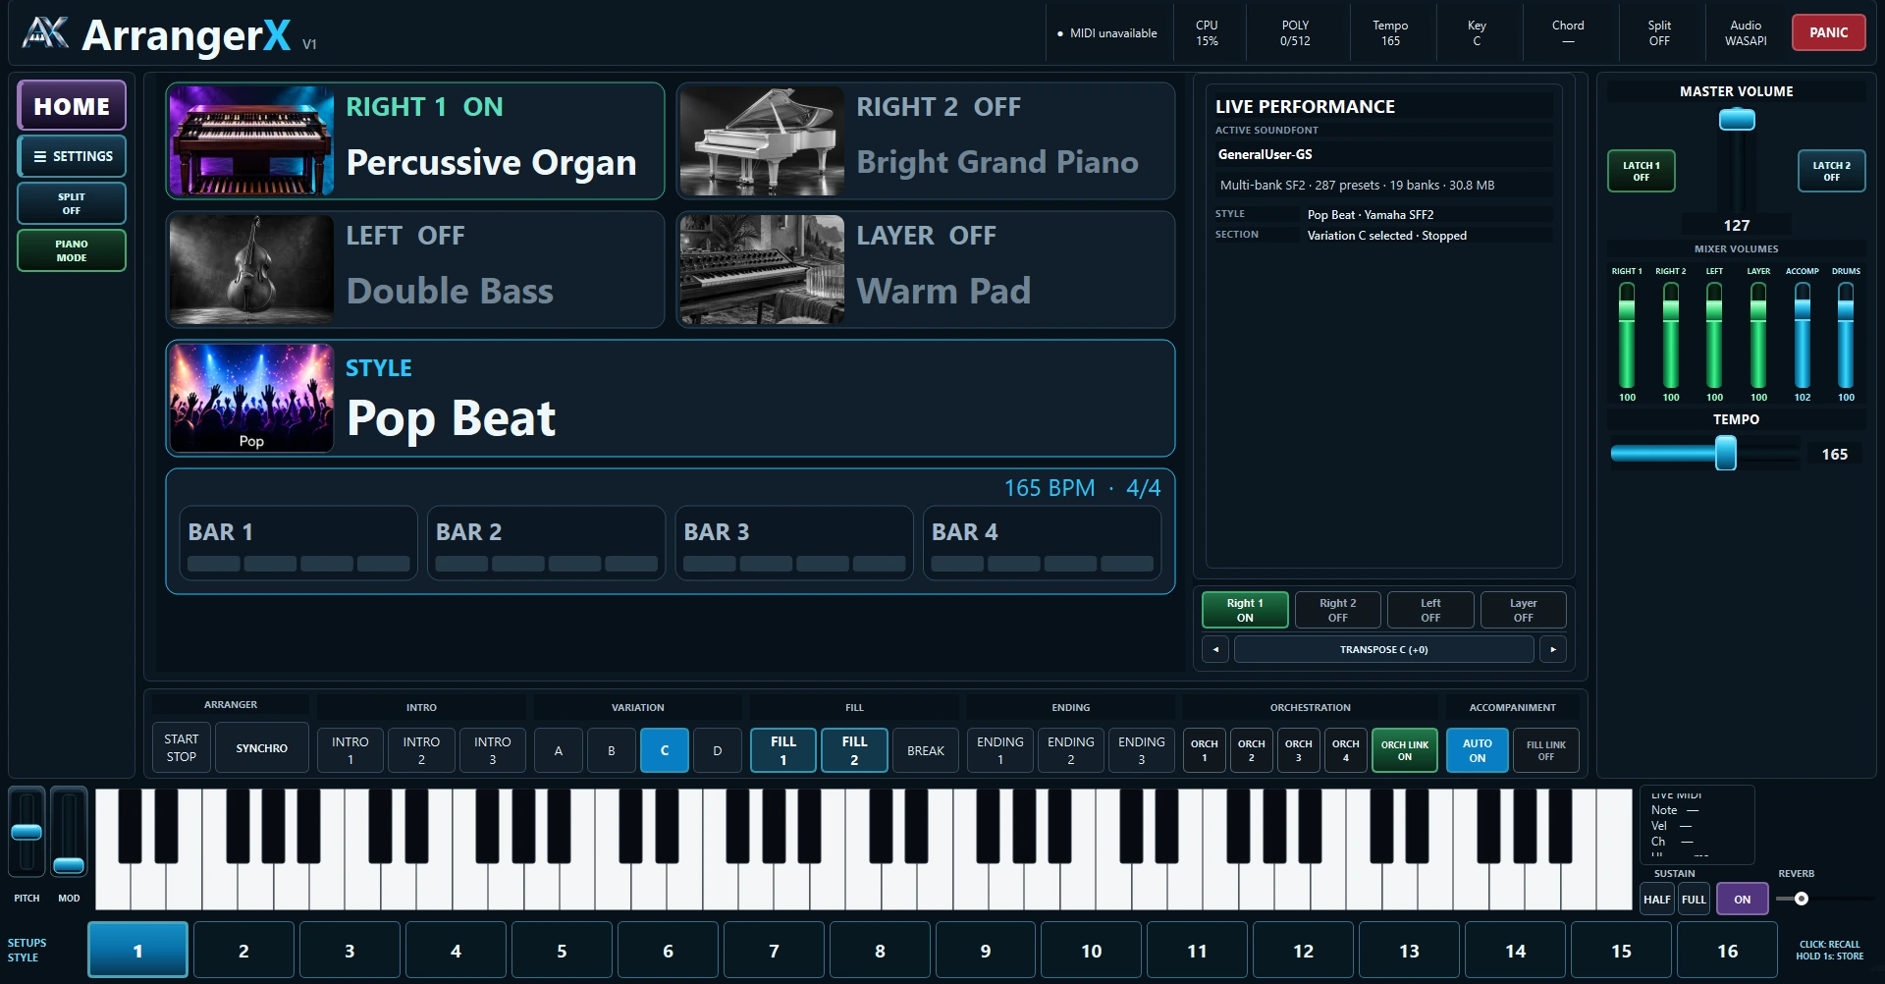Click the ArrangerX logo icon
The height and width of the screenshot is (984, 1885).
pyautogui.click(x=45, y=33)
